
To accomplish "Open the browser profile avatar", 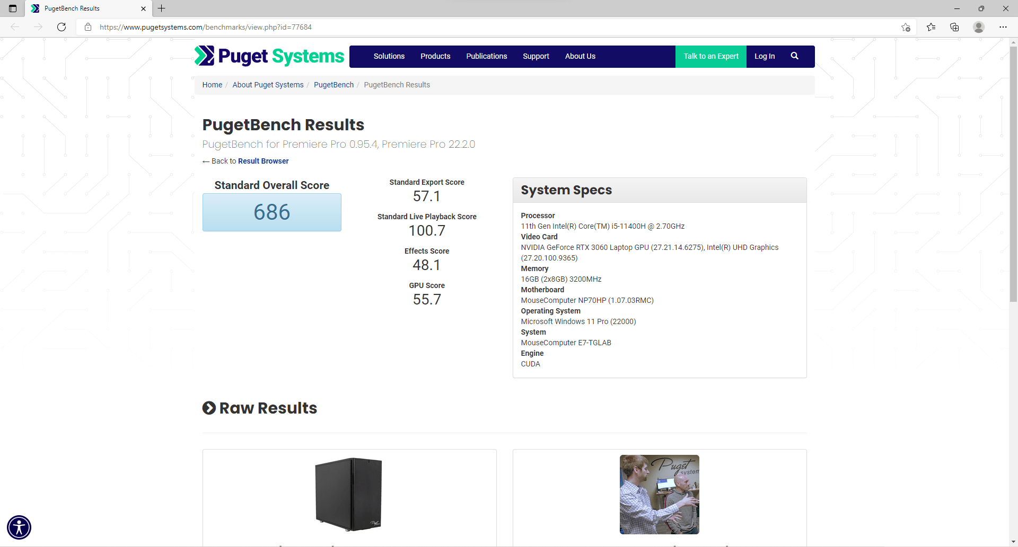I will (x=979, y=27).
